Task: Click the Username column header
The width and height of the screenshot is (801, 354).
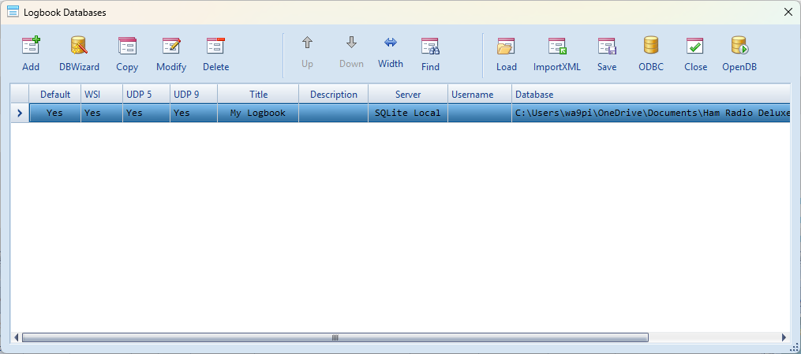Action: 480,95
